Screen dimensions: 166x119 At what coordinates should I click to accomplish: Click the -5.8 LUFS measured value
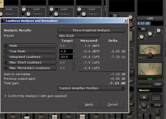click(x=91, y=68)
